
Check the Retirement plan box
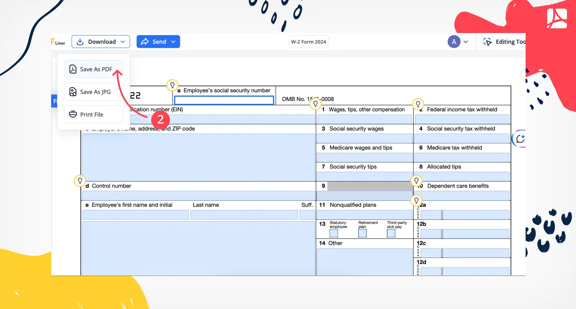point(363,233)
